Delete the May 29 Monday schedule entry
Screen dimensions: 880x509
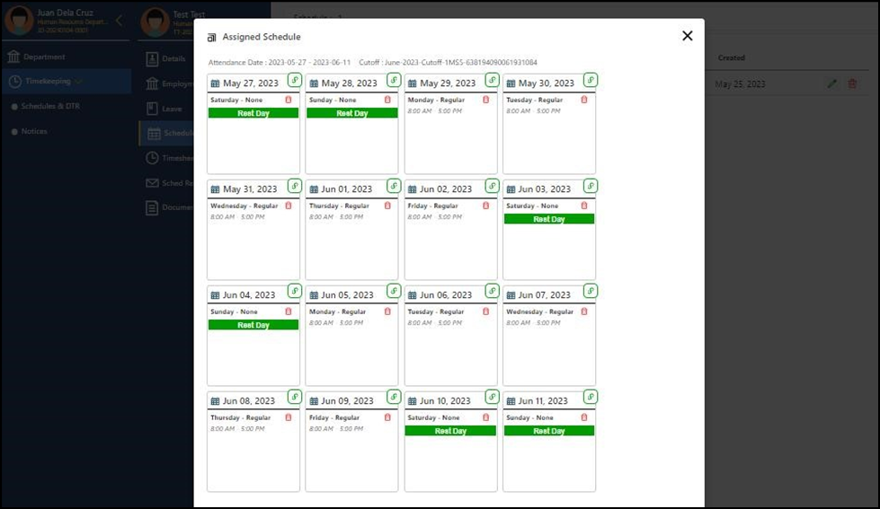point(485,100)
